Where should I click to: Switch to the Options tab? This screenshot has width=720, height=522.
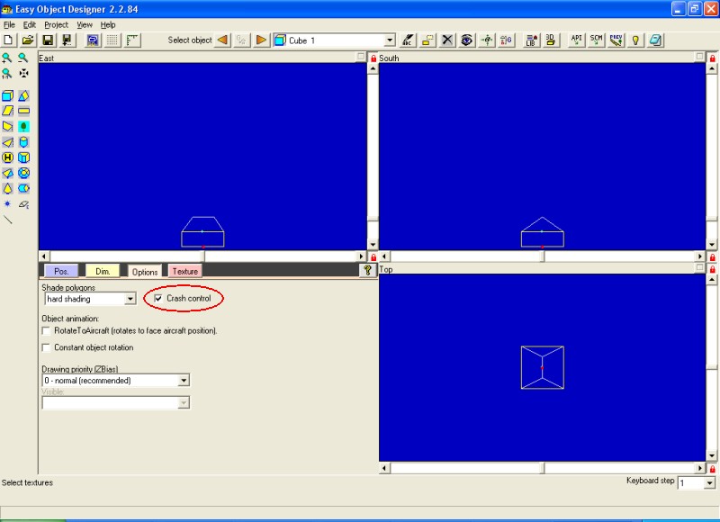coord(145,272)
